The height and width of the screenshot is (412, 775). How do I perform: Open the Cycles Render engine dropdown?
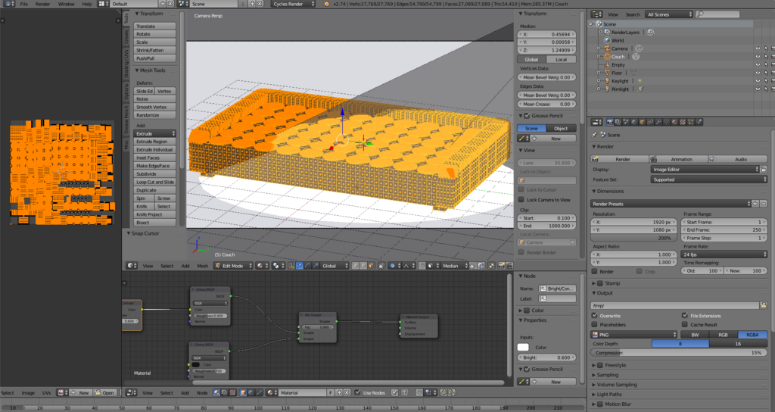(x=293, y=4)
